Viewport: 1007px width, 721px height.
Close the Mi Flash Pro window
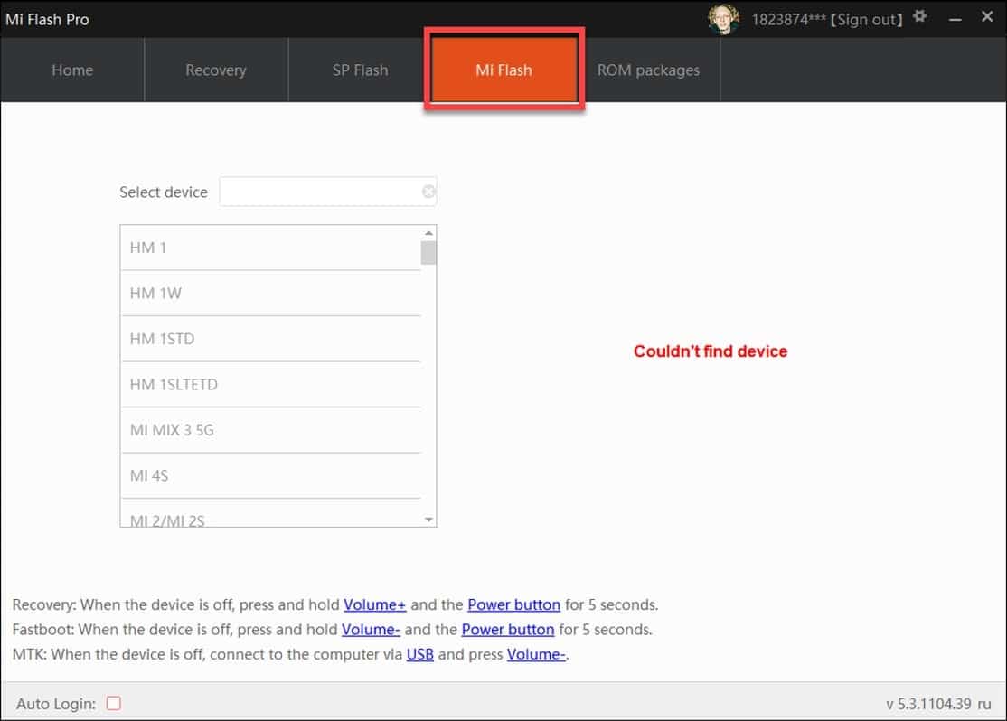(987, 16)
